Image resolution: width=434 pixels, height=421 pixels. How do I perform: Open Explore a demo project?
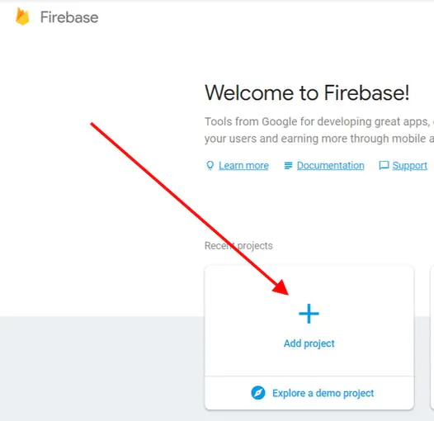(x=323, y=393)
